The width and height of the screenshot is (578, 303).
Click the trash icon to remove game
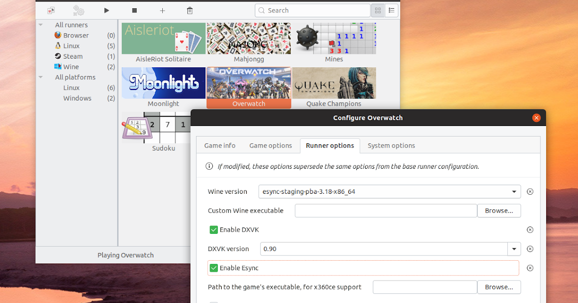[x=190, y=10]
